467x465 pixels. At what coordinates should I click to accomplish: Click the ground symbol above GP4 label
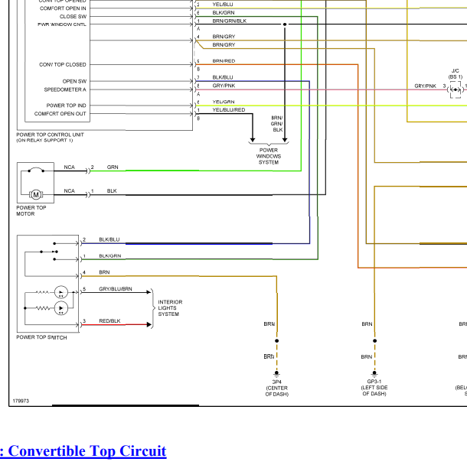tap(276, 373)
